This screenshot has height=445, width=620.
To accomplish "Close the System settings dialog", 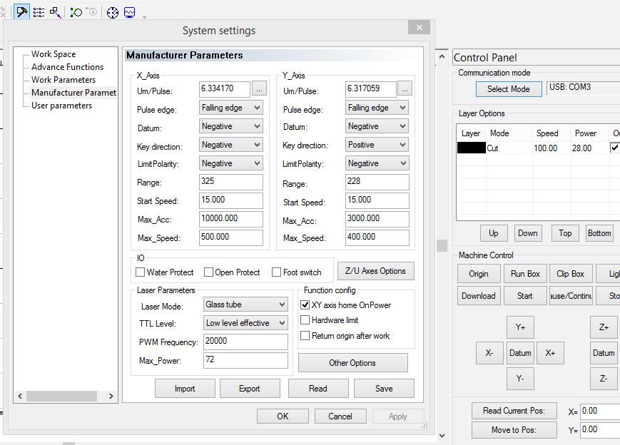I will coord(418,27).
